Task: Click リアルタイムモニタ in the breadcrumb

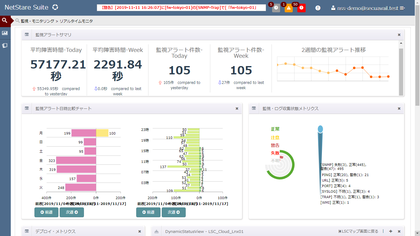Action: (76, 21)
